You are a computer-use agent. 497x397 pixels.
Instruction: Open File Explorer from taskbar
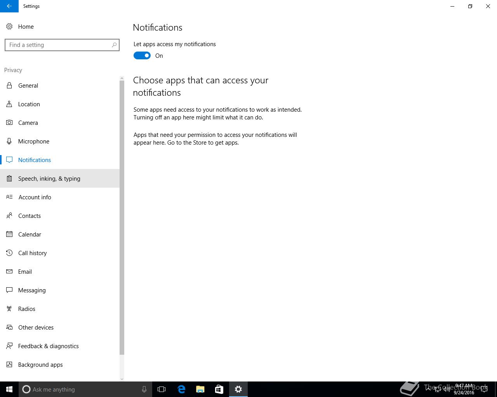tap(200, 389)
